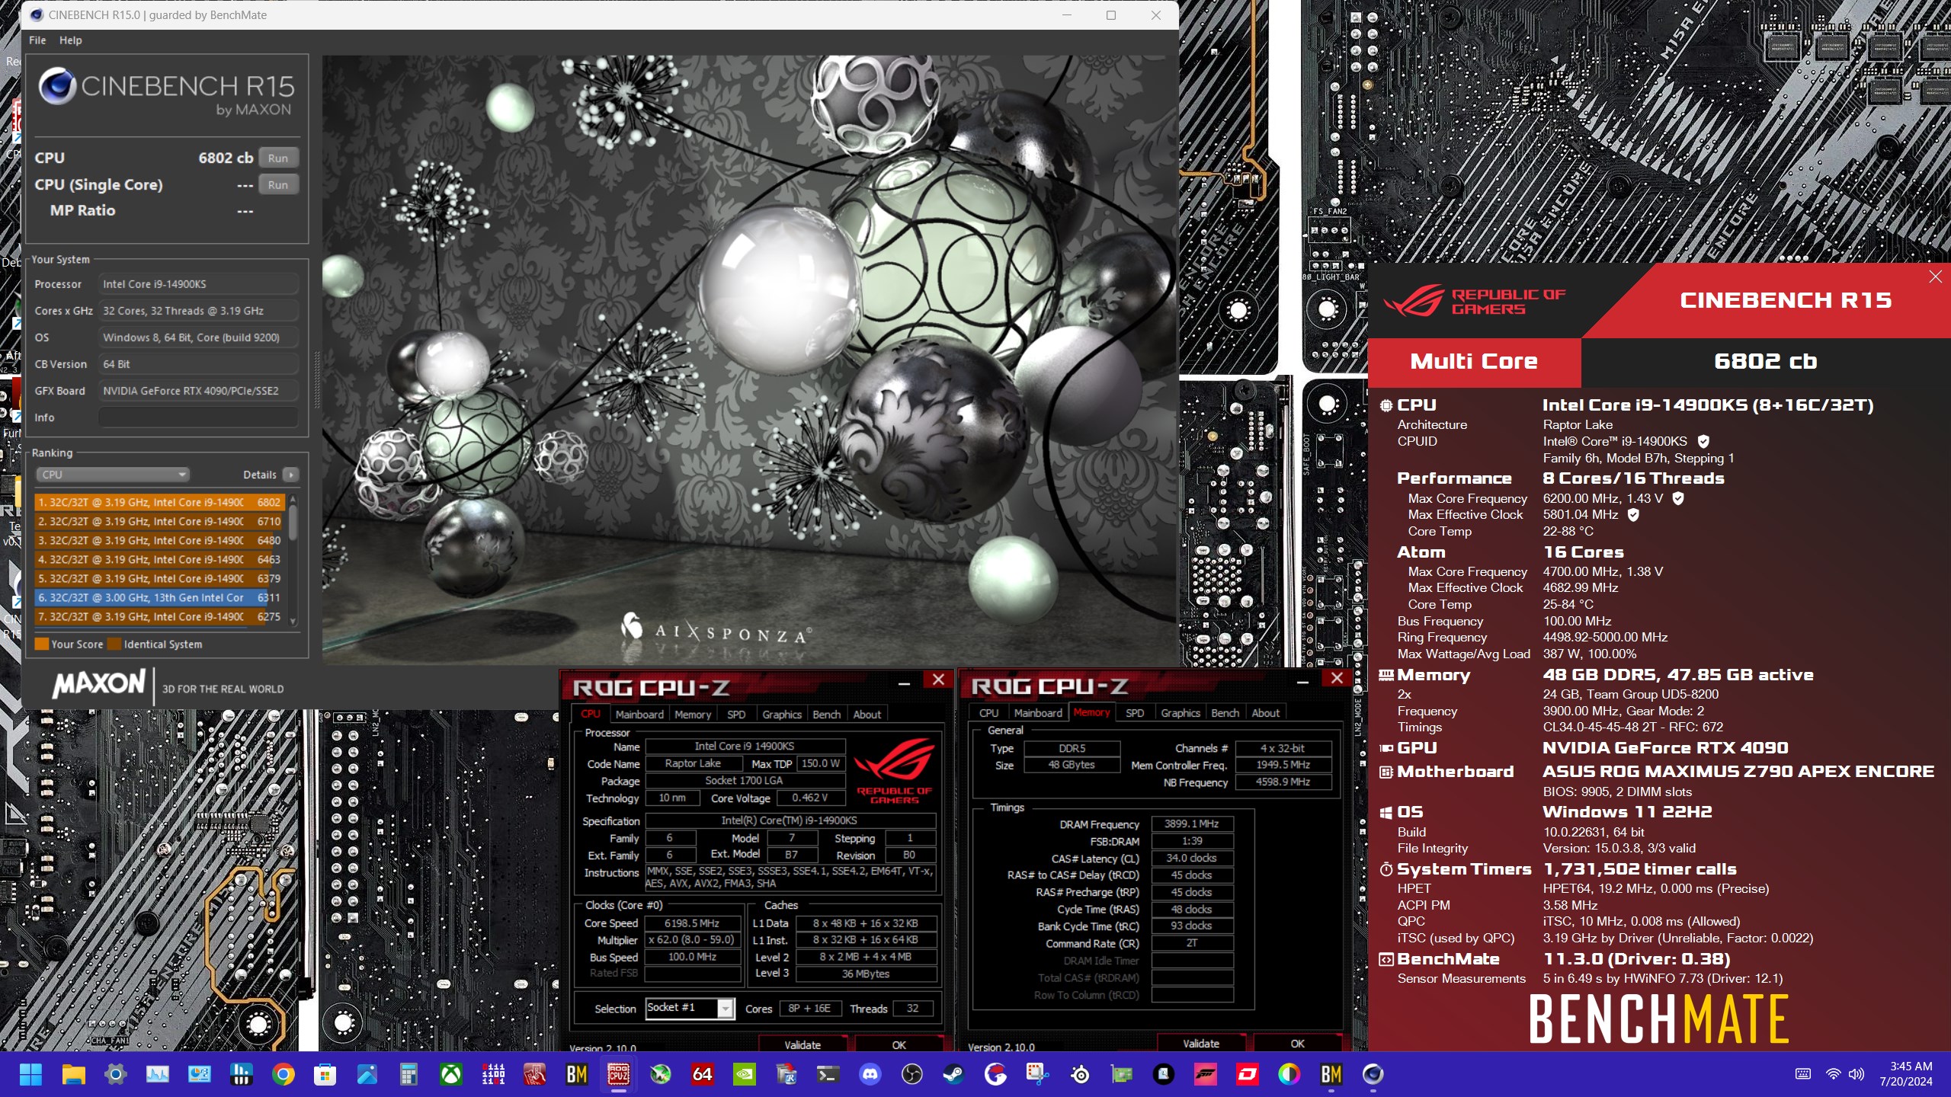Select ranking row 1 scoring 6802
Image resolution: width=1951 pixels, height=1097 pixels.
pos(159,503)
